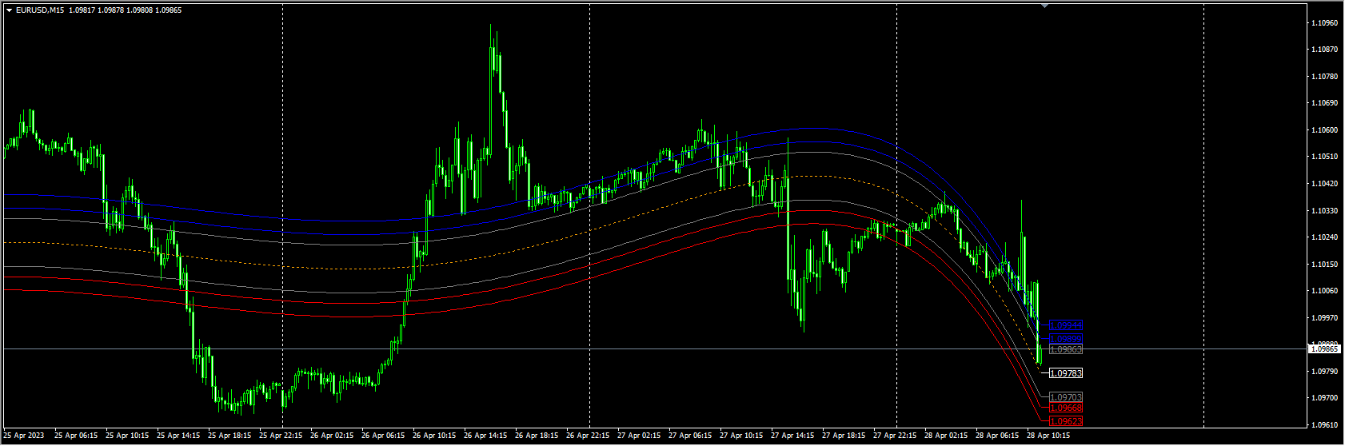Click the 1.10150 price axis value
Viewport: 1345px width, 446px height.
point(1325,265)
